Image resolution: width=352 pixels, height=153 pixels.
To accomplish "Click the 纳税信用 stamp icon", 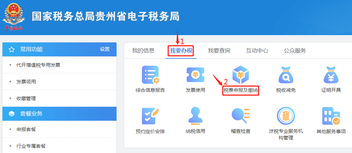I will [x=195, y=116].
